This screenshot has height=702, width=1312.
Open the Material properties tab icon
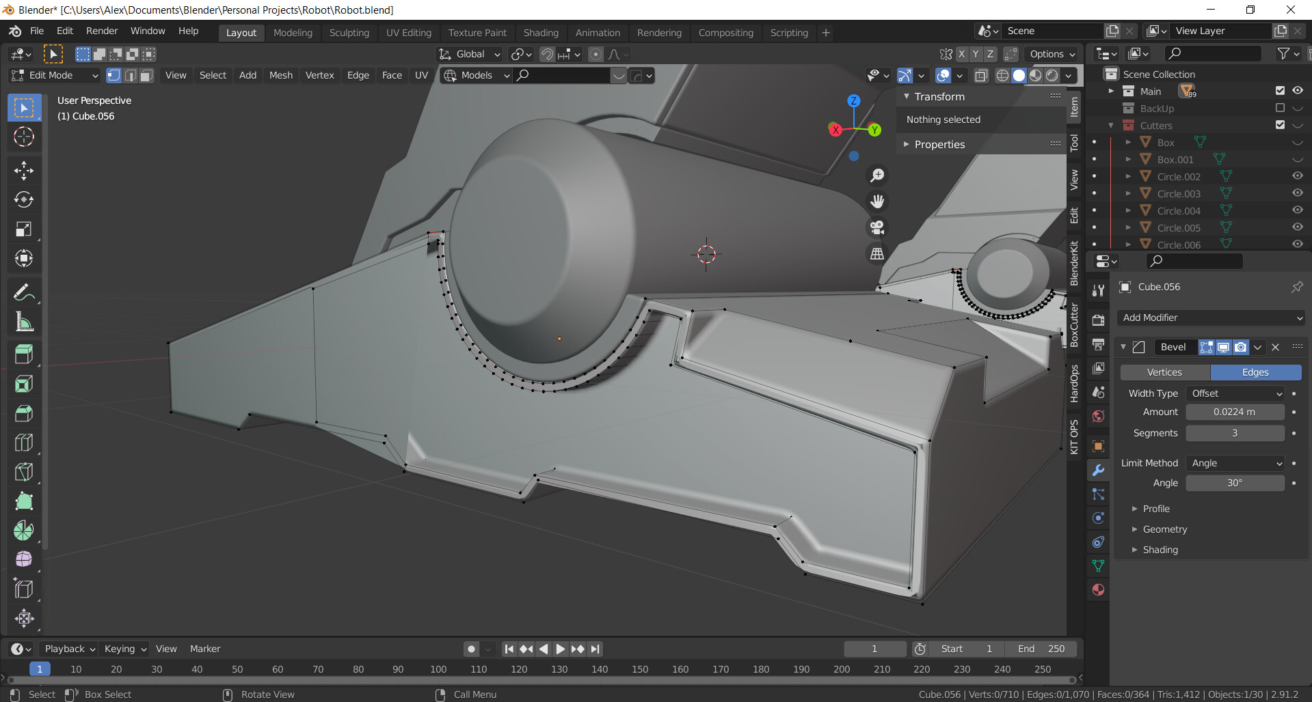pyautogui.click(x=1098, y=589)
